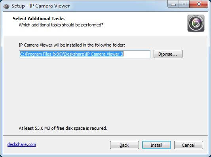Start installation with the Install button

point(156,145)
